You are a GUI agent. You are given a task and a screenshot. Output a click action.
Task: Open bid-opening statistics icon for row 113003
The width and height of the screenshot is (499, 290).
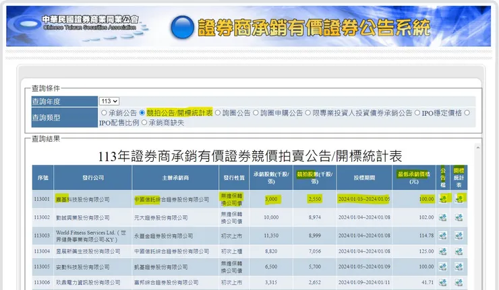[x=459, y=235]
